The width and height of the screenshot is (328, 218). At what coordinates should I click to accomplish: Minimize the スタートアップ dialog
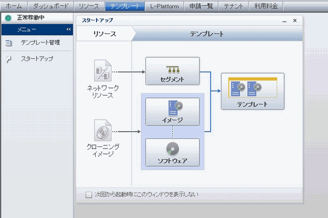[x=284, y=21]
